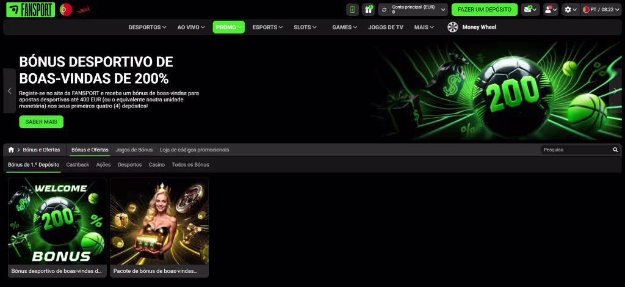Image resolution: width=625 pixels, height=287 pixels.
Task: Click the FAZER UM DEPÓSITO button
Action: pos(484,10)
